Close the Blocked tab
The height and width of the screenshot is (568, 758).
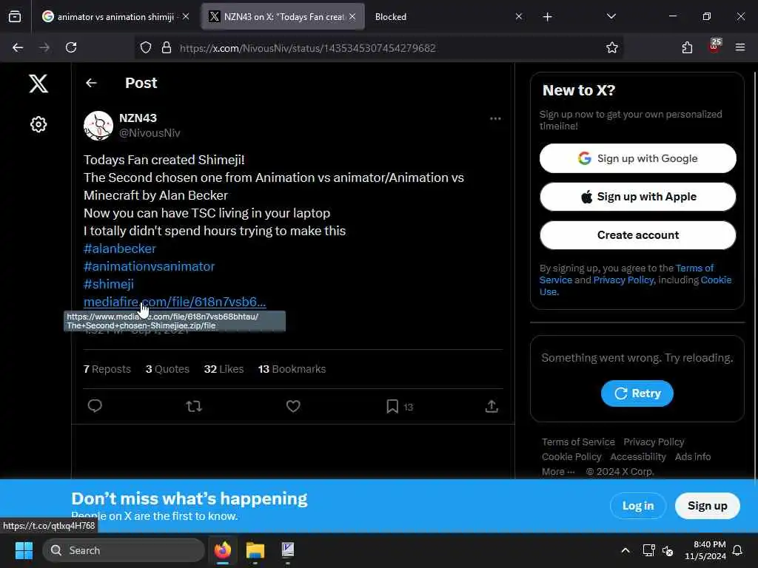click(x=519, y=16)
